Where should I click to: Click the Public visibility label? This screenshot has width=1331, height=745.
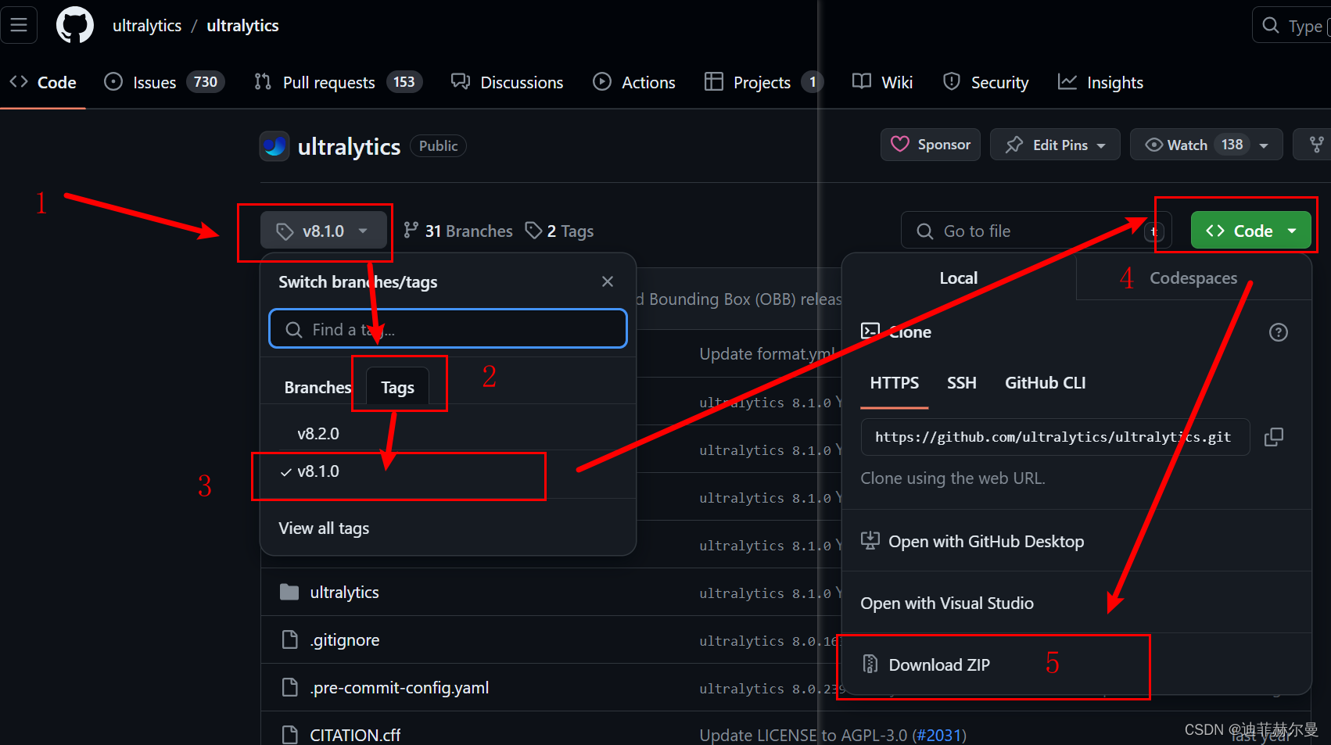pyautogui.click(x=438, y=145)
